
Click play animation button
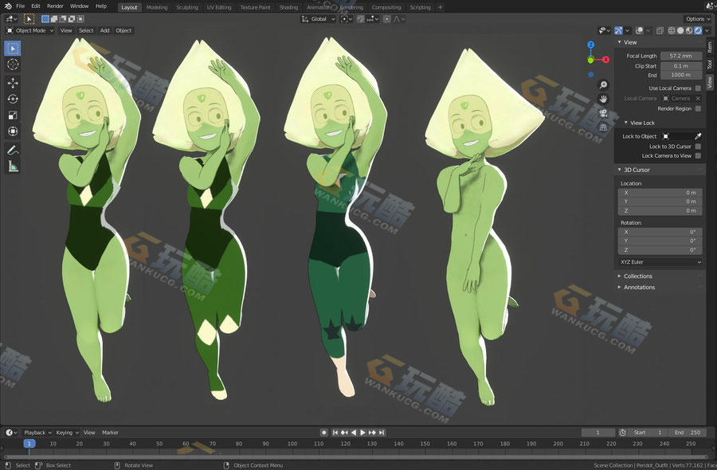pos(362,432)
